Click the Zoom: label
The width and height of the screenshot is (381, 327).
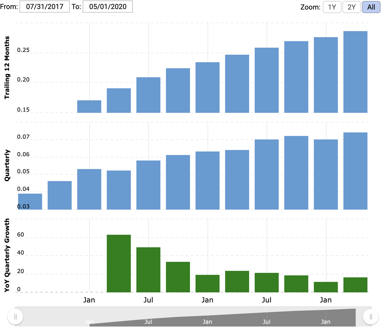point(310,7)
